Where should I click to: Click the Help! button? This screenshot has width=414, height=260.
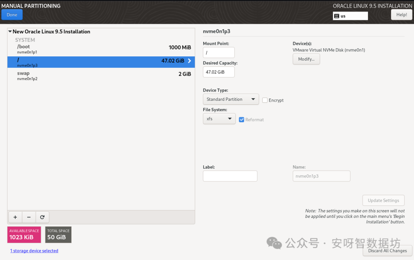point(401,15)
